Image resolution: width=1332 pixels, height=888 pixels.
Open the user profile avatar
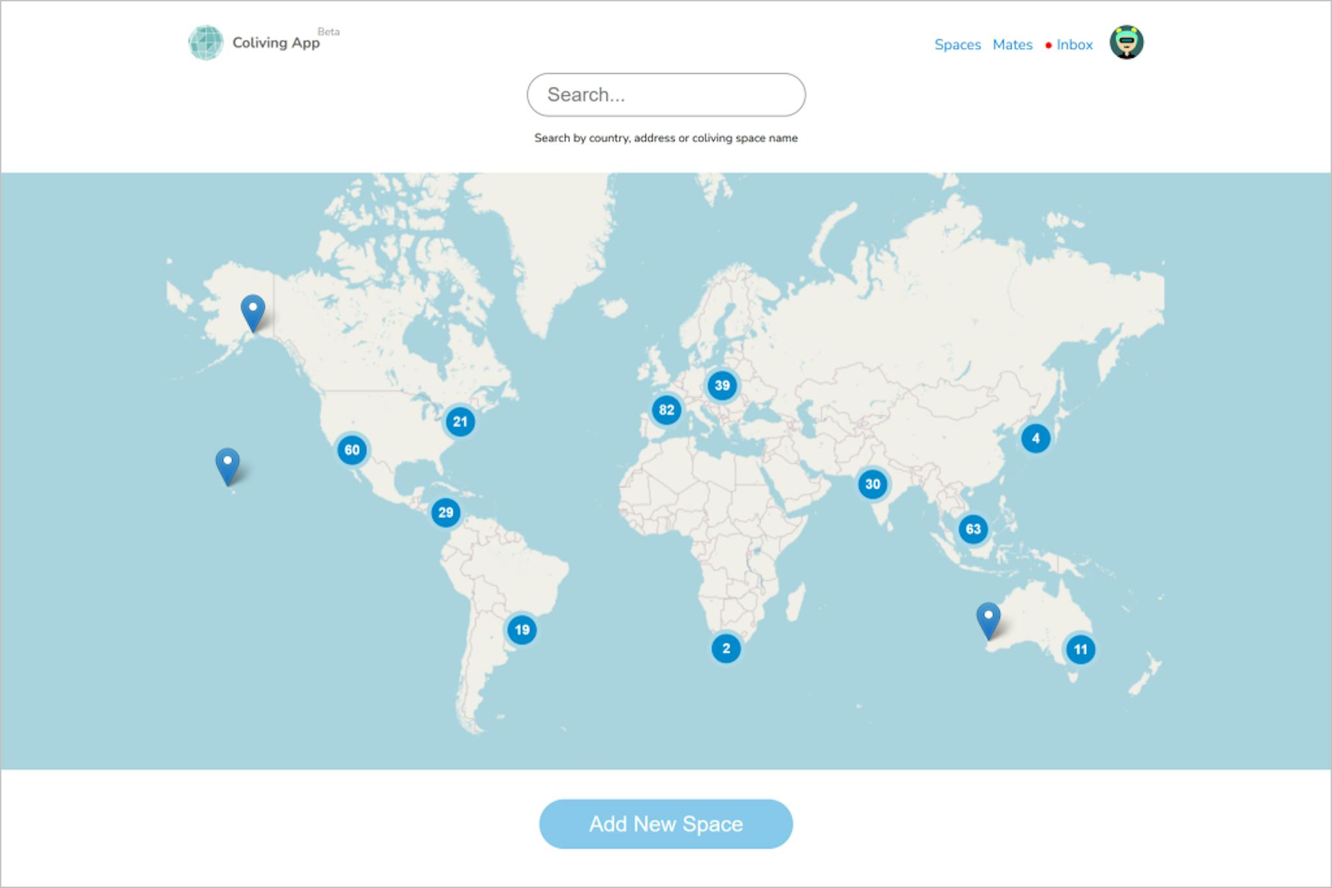pyautogui.click(x=1126, y=43)
